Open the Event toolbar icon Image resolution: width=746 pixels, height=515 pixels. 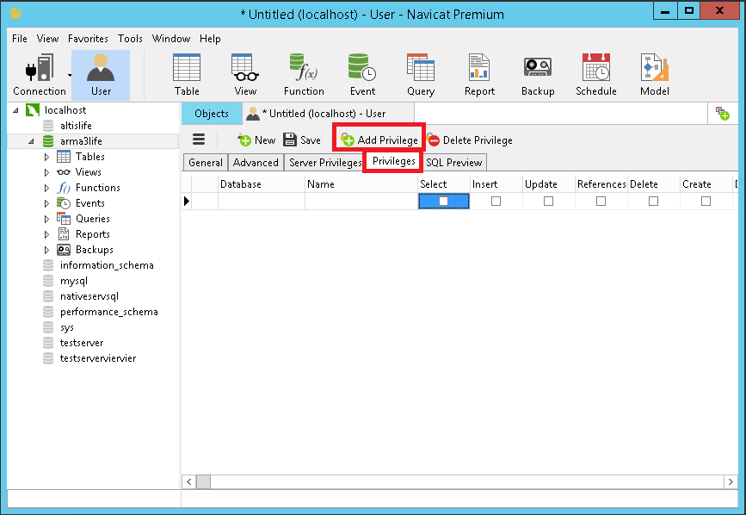tap(362, 75)
